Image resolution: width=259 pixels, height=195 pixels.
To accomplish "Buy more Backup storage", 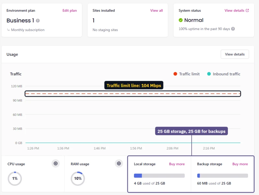I will 240,164.
